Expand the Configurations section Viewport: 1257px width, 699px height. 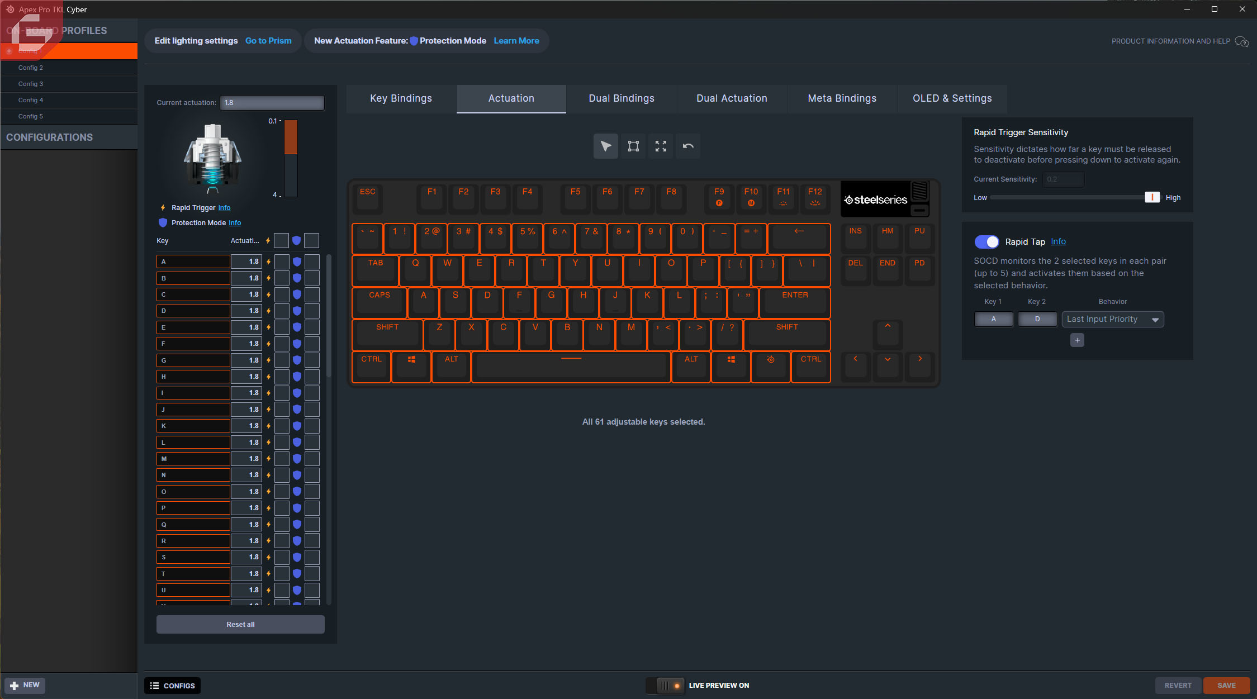pos(69,137)
